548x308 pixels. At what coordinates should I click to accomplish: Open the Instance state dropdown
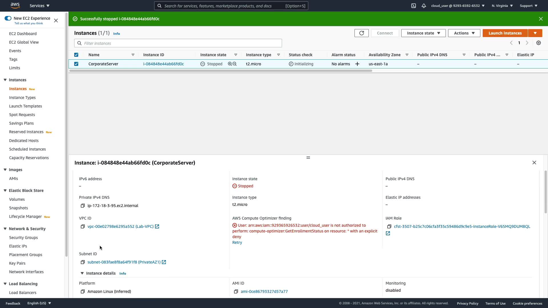(x=423, y=33)
